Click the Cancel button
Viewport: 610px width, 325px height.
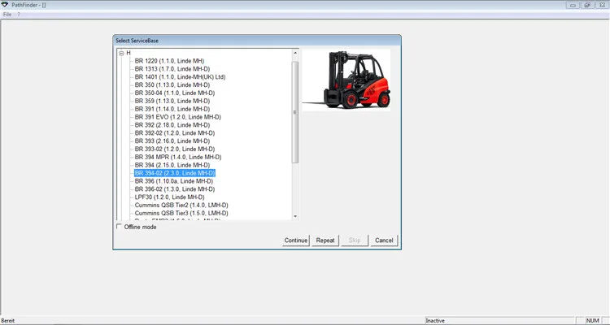384,240
